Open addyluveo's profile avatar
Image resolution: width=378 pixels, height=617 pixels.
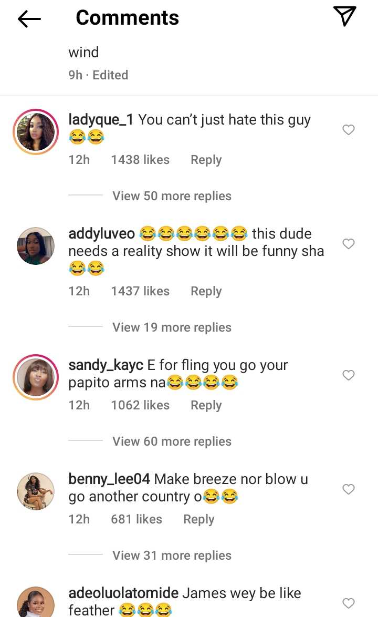tap(36, 246)
